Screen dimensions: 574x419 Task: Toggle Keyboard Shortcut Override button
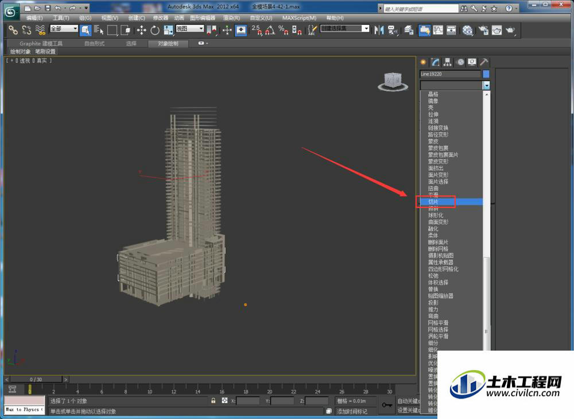coord(241,30)
